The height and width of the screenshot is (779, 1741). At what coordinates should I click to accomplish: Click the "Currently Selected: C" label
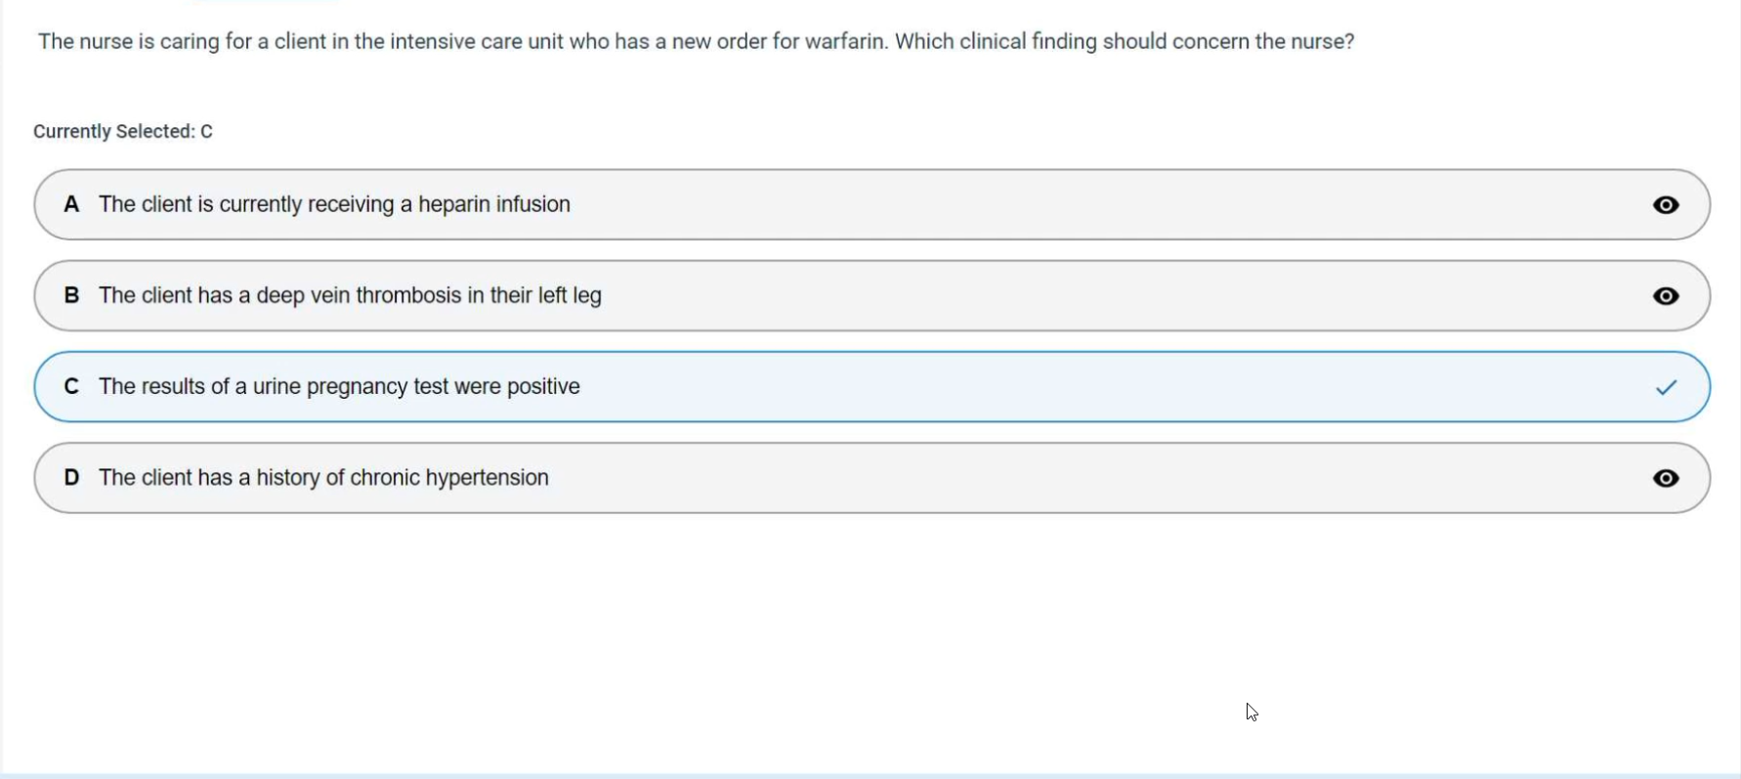click(x=123, y=131)
